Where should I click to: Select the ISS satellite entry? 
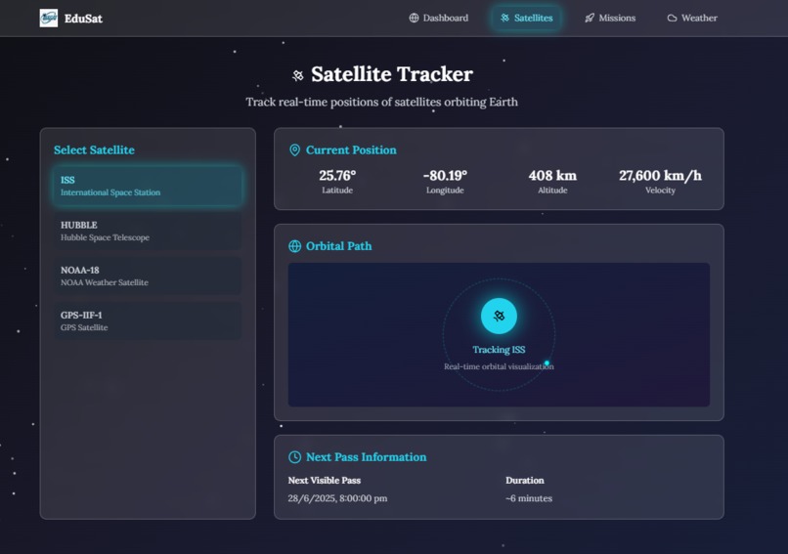click(x=148, y=186)
